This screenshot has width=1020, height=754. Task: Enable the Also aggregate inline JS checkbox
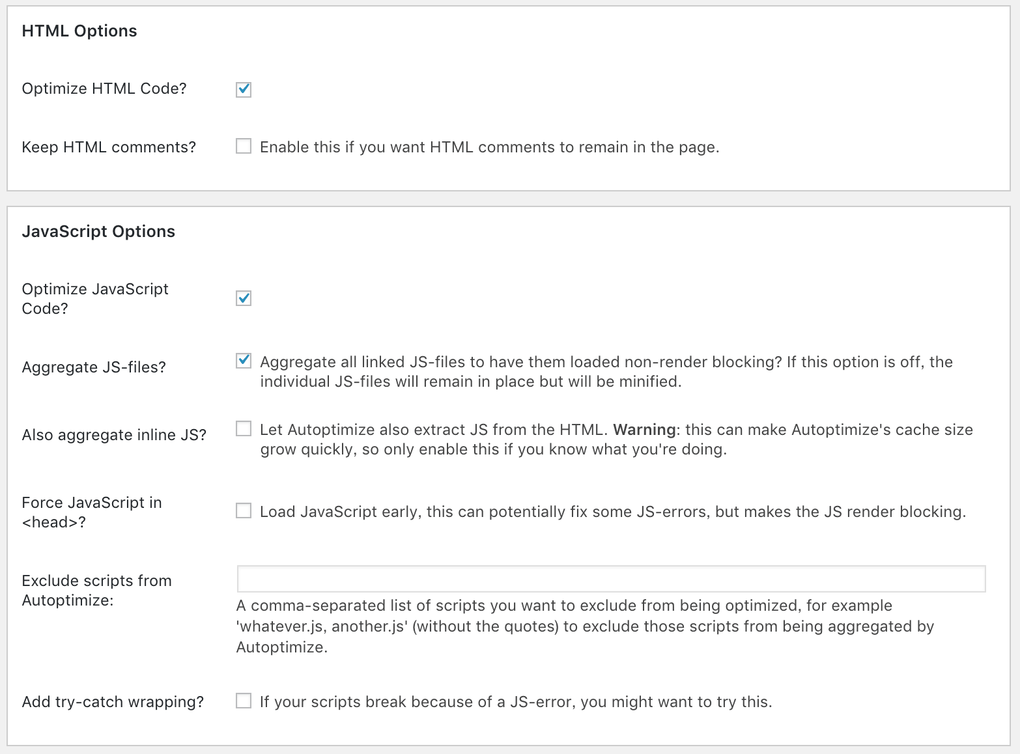(x=244, y=428)
